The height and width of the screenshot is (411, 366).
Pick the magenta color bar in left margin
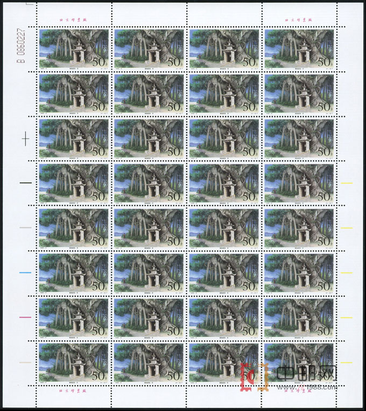point(25,318)
